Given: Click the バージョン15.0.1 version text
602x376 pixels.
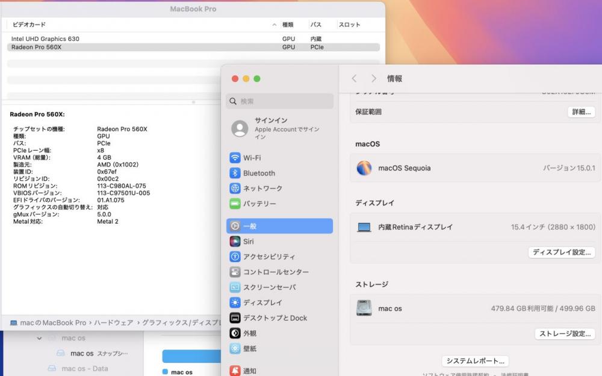Looking at the screenshot, I should (x=569, y=168).
